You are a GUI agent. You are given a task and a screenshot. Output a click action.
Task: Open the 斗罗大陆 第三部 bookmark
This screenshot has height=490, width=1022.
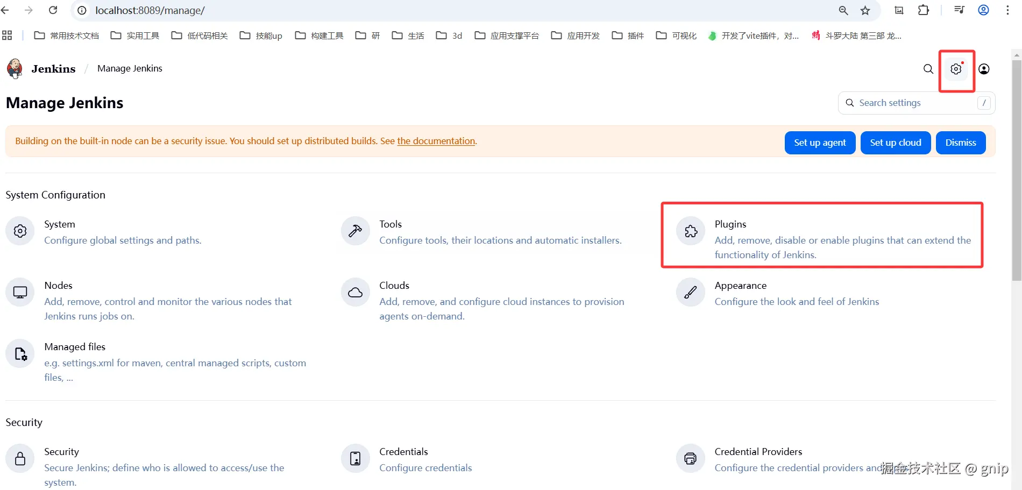point(857,35)
